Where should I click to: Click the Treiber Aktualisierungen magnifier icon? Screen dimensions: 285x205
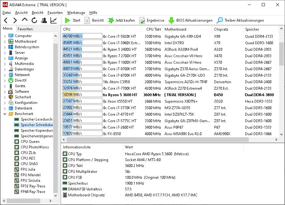[x=220, y=20]
